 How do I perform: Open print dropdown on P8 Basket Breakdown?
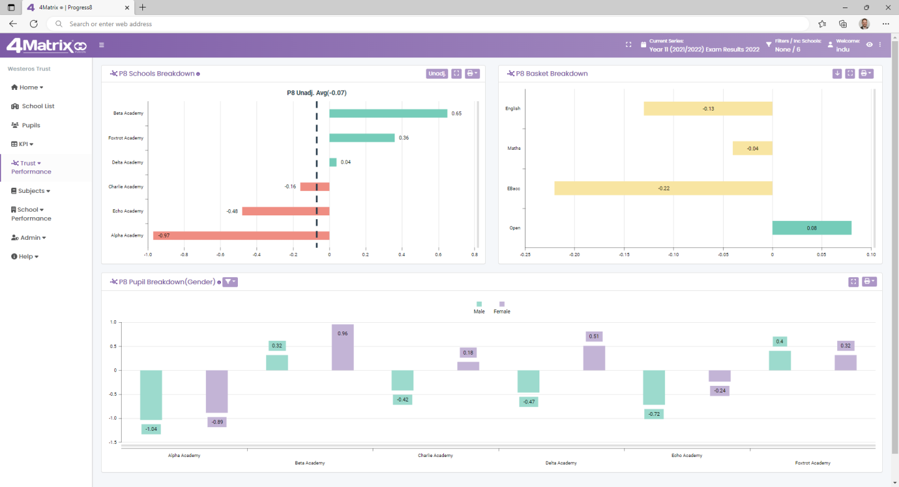click(x=865, y=74)
